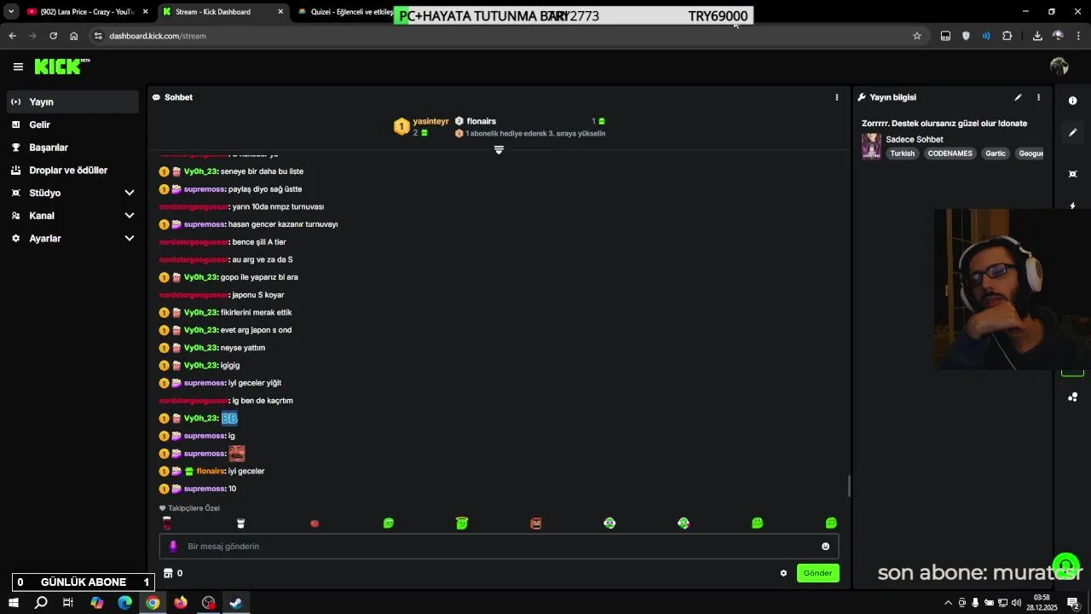Open Windows taskbar search
Screen dimensions: 1091x614
(x=40, y=603)
